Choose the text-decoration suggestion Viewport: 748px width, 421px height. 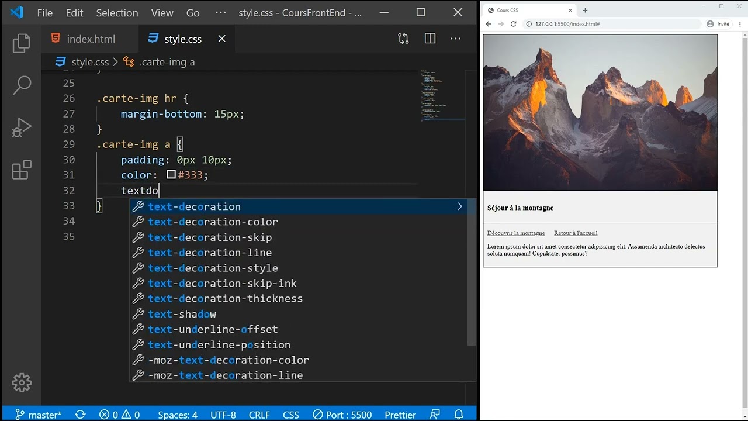point(298,206)
